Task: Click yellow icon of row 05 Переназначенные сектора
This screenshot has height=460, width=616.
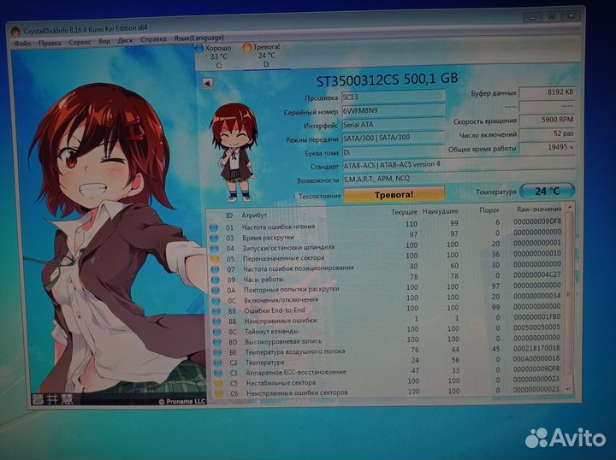Action: (x=215, y=259)
